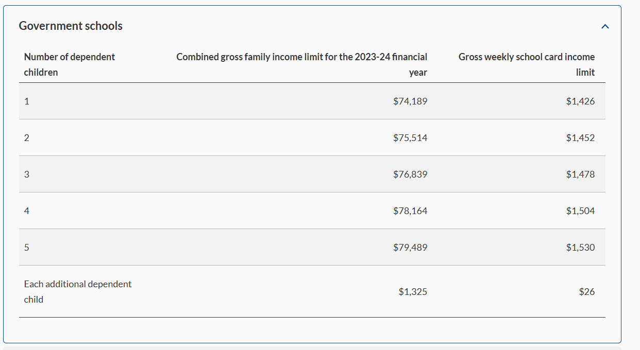Click the $1,325 additional child amount
This screenshot has height=350, width=640.
pos(413,292)
